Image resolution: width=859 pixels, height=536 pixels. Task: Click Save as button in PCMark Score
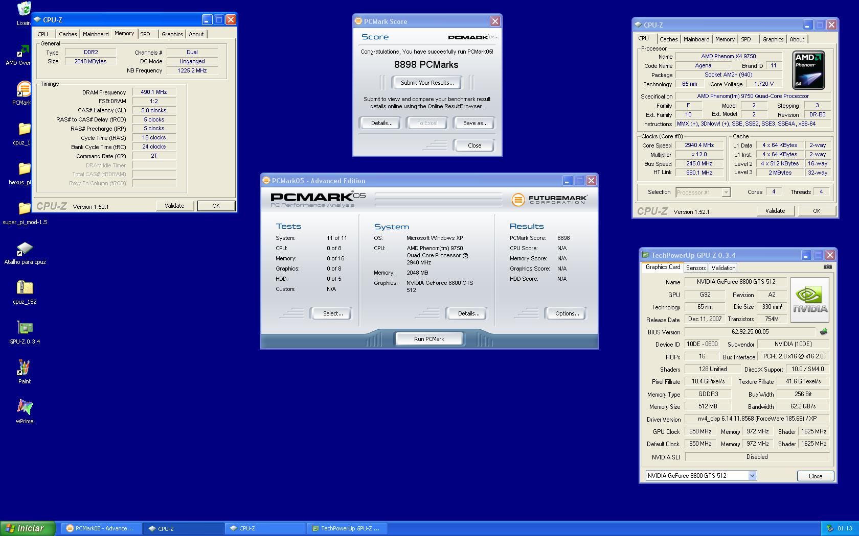(475, 123)
